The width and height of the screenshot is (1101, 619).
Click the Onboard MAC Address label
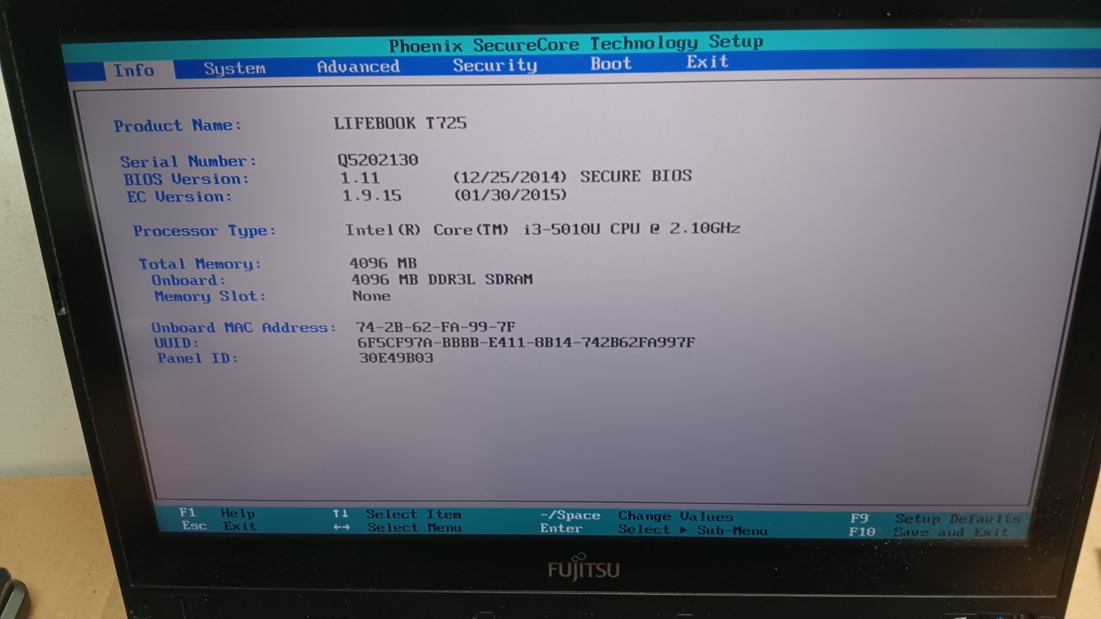pyautogui.click(x=244, y=328)
